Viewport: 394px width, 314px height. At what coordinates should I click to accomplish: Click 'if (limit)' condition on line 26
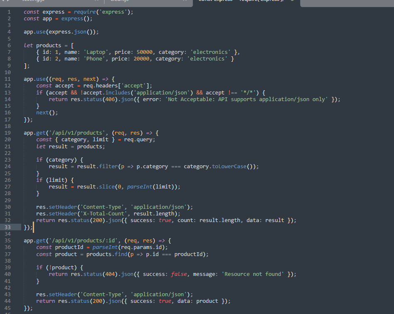[52, 180]
